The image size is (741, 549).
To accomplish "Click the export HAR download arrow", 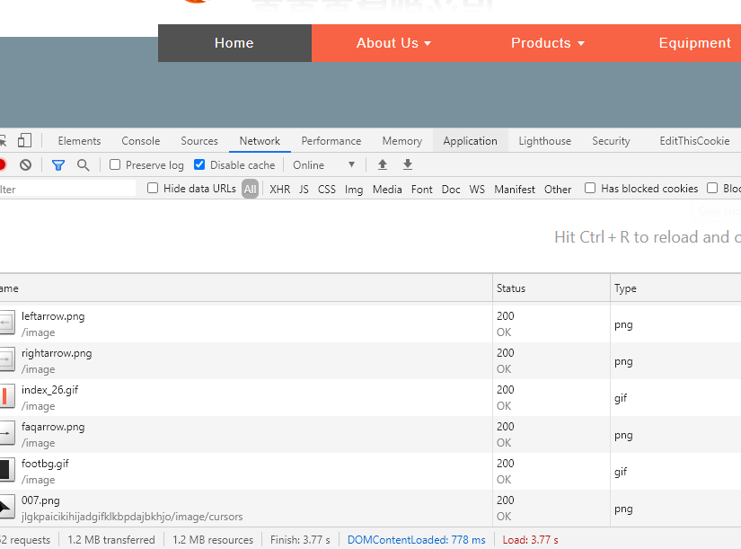I will click(408, 165).
